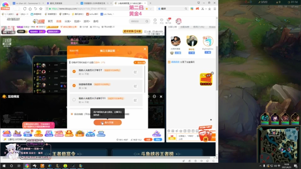Click the scissors screenshot tool
The width and height of the screenshot is (301, 169).
coord(202,9)
